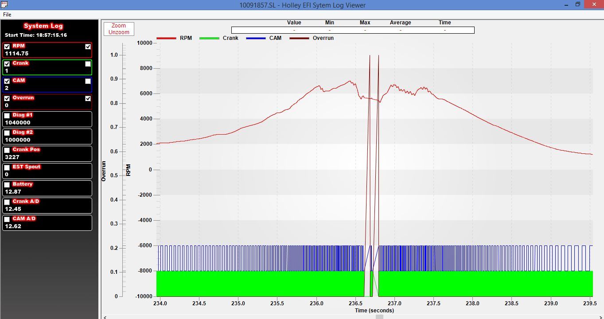This screenshot has height=319, width=604.
Task: Enable the Diag #2 channel checkbox
Action: coord(7,133)
